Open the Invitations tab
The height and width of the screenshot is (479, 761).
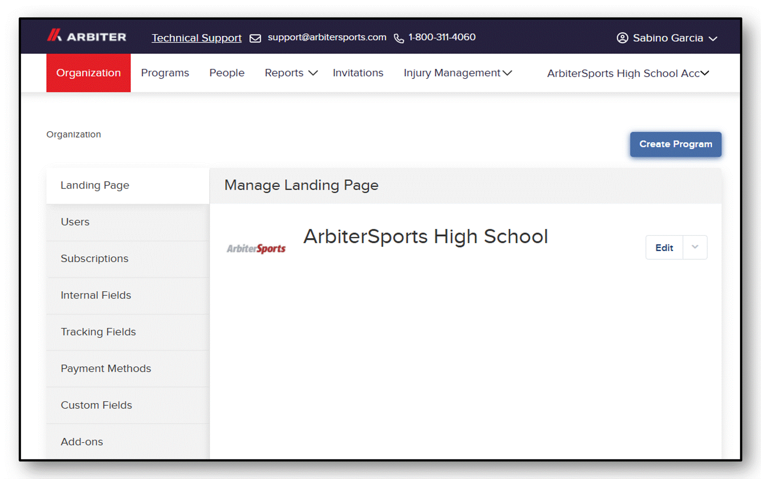[x=358, y=73]
